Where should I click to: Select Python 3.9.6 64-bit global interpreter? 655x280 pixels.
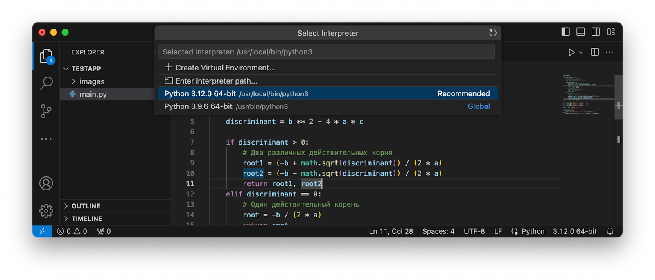[x=328, y=106]
